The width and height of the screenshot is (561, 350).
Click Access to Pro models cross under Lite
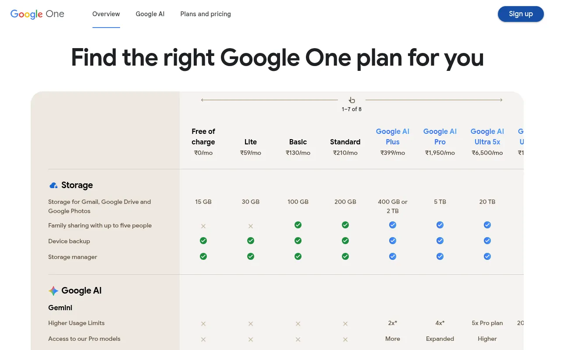251,339
